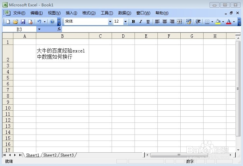Switch to the Sheet3 tab

coord(67,155)
